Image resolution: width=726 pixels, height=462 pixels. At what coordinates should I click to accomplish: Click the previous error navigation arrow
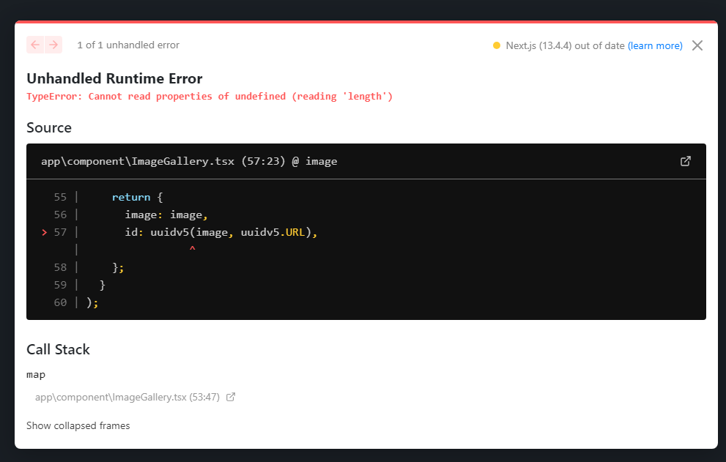(x=34, y=45)
